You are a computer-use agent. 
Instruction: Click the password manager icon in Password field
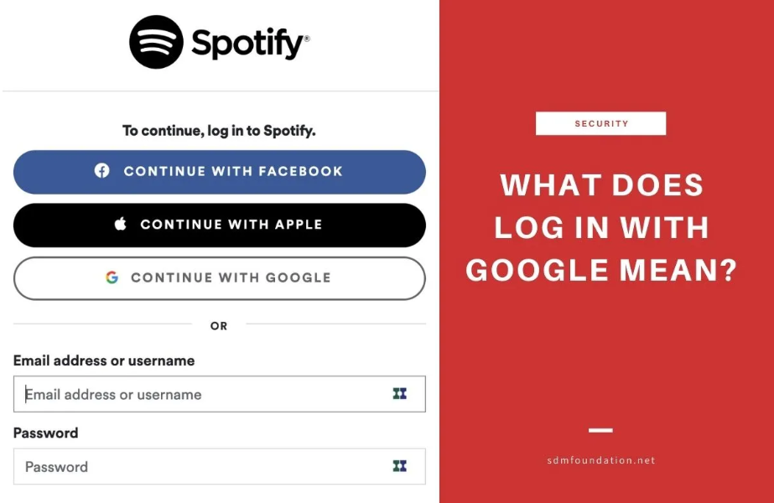[399, 466]
